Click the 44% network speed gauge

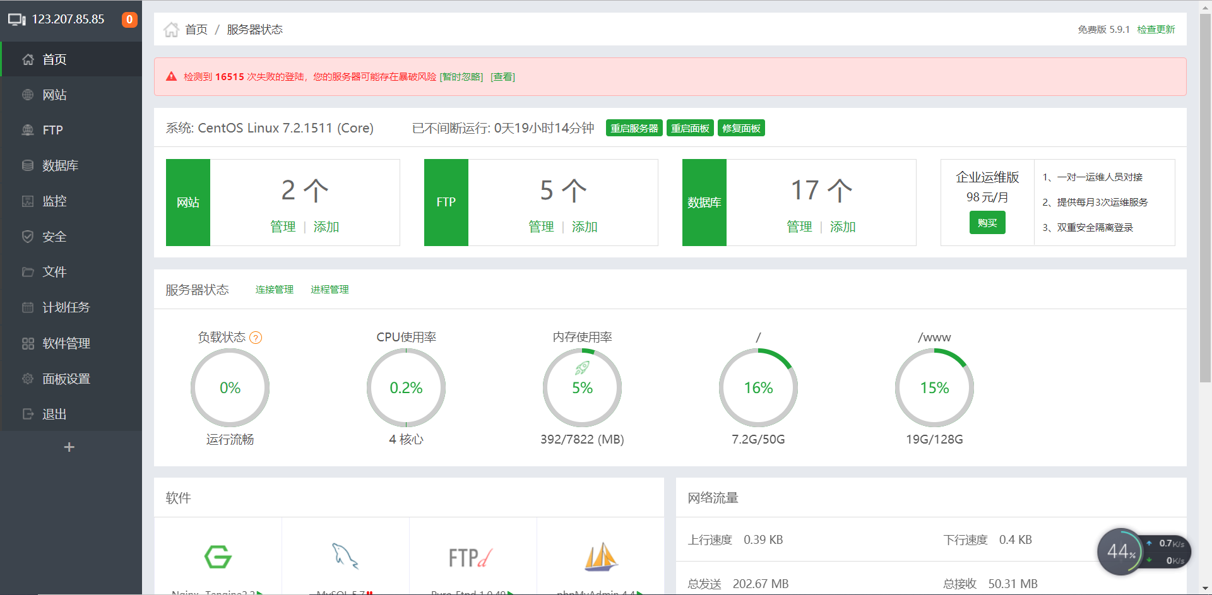[x=1122, y=551]
